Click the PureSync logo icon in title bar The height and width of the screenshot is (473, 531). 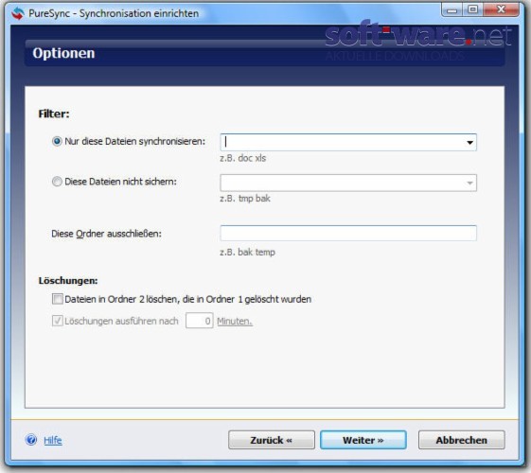pyautogui.click(x=18, y=13)
